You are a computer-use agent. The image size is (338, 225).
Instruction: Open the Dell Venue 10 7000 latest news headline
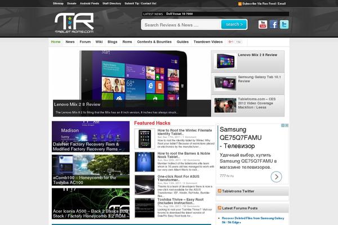pos(179,13)
